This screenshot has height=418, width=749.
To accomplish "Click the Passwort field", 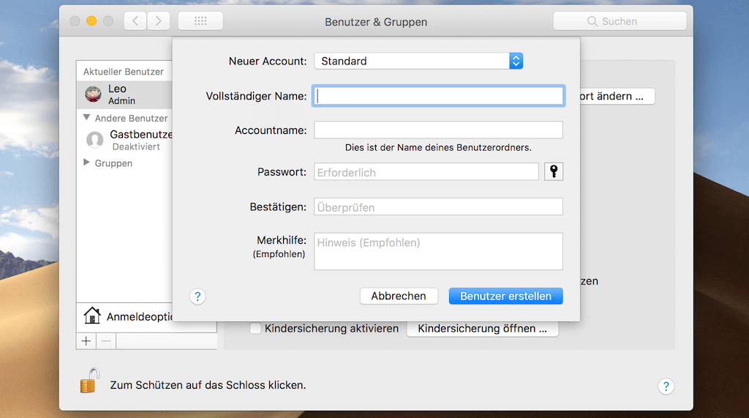I will coord(426,172).
